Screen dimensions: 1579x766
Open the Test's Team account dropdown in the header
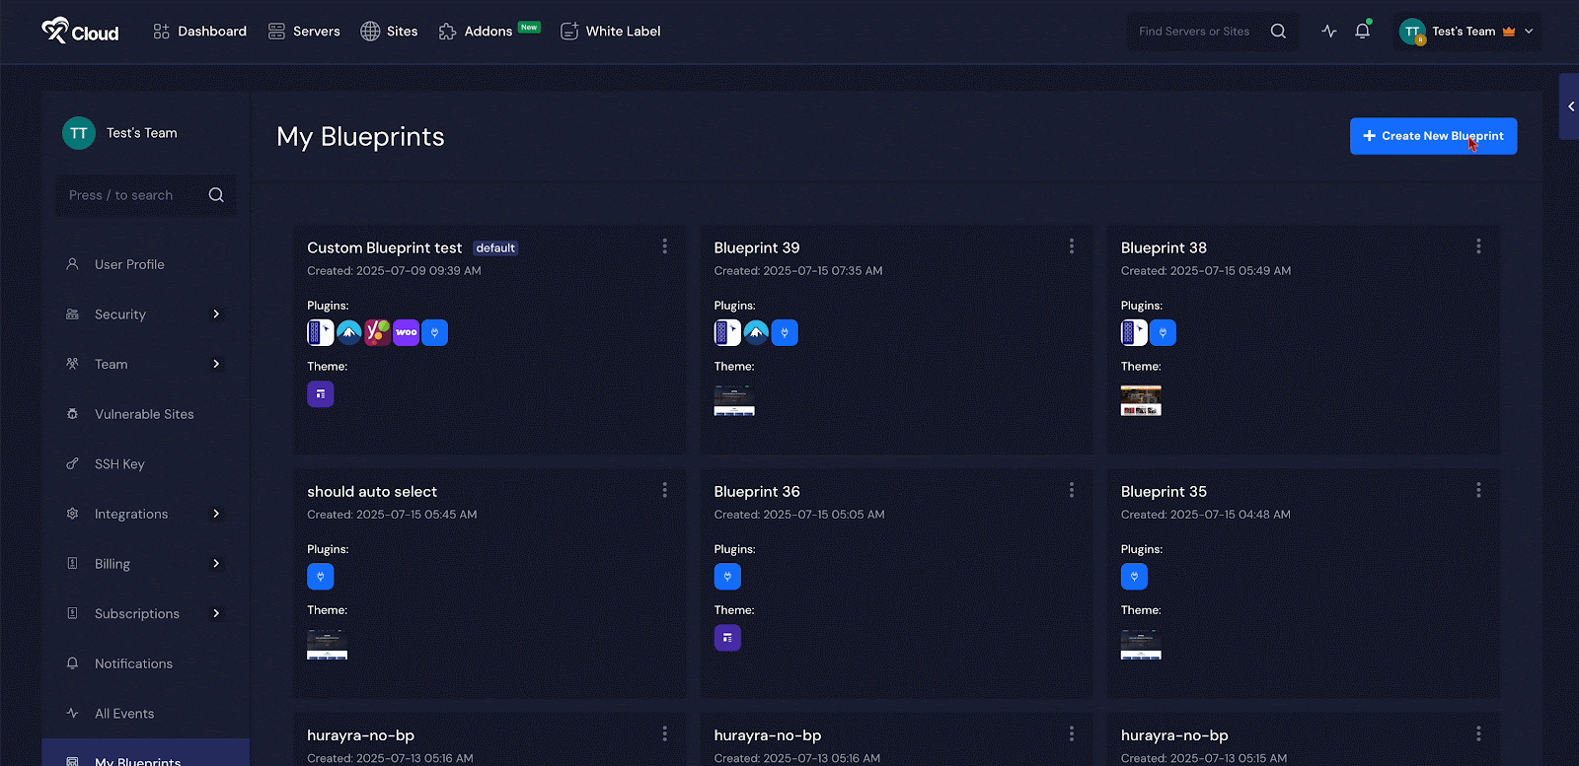tap(1467, 32)
